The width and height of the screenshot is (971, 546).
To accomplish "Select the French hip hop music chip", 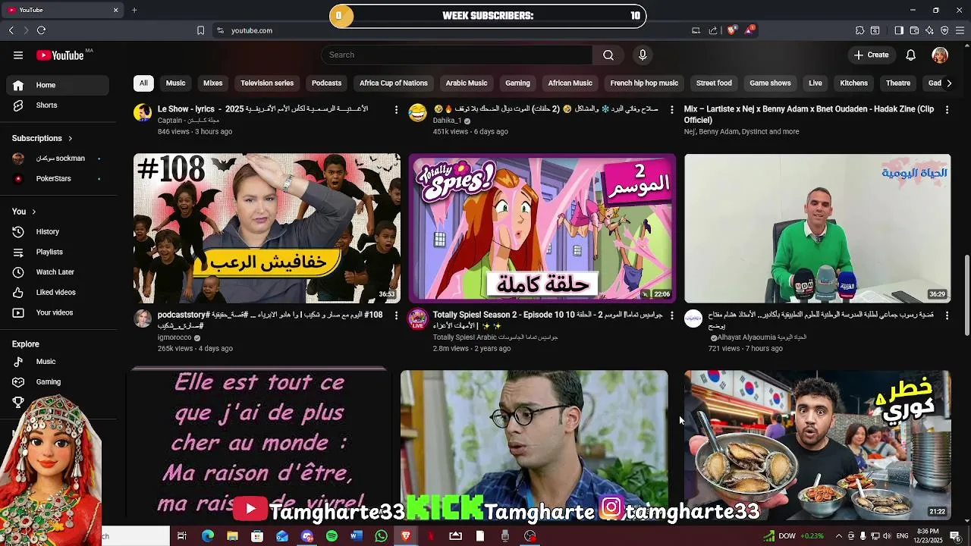I will point(644,83).
